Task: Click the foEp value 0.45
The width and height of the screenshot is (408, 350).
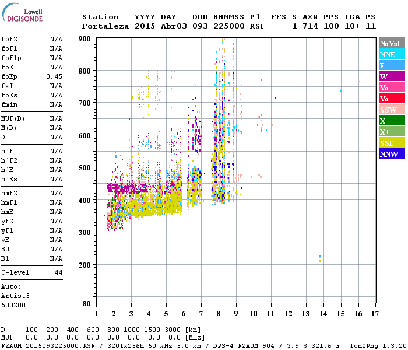Action: pyautogui.click(x=54, y=76)
